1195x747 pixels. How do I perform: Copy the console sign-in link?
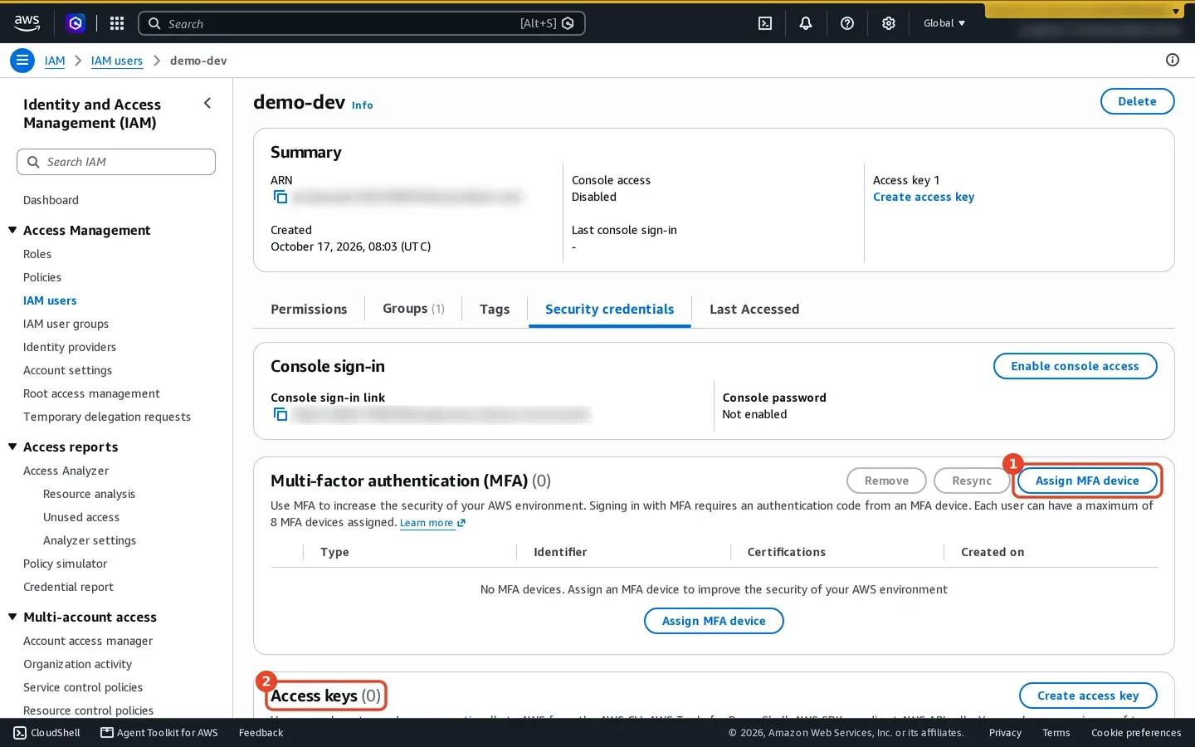click(x=280, y=414)
